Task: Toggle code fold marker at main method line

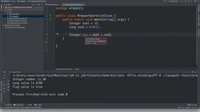Action: [54, 20]
